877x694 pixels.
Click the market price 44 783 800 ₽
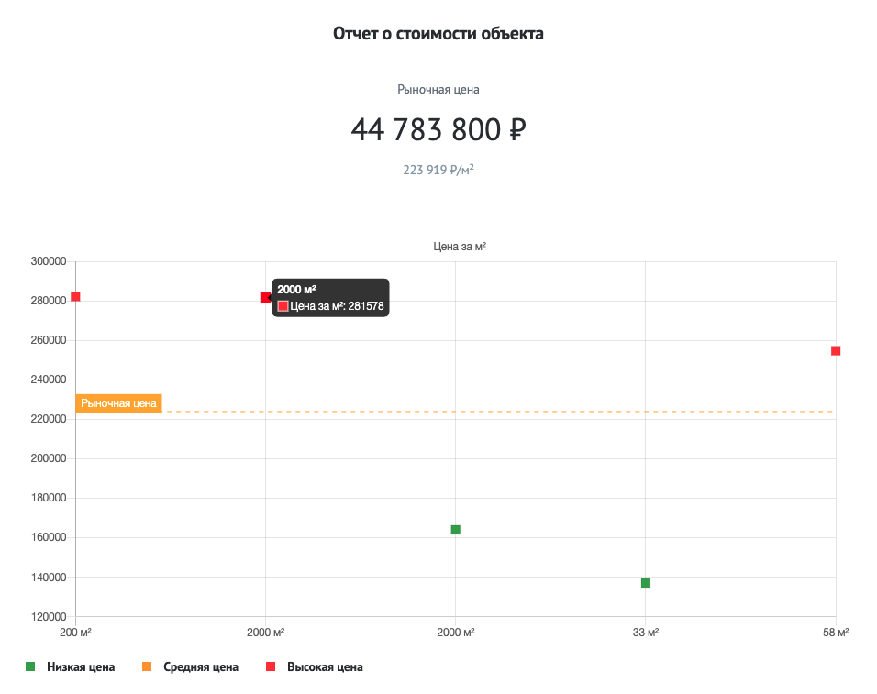[438, 130]
